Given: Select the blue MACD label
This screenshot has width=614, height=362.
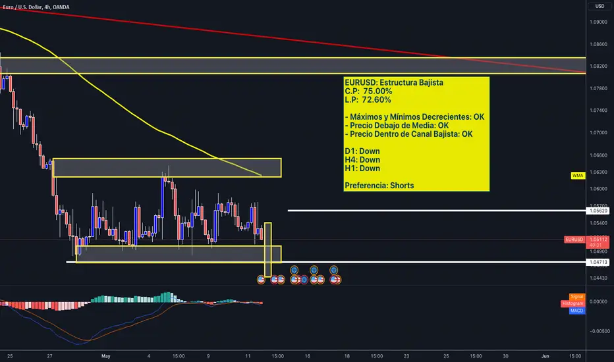Looking at the screenshot, I should click(577, 311).
